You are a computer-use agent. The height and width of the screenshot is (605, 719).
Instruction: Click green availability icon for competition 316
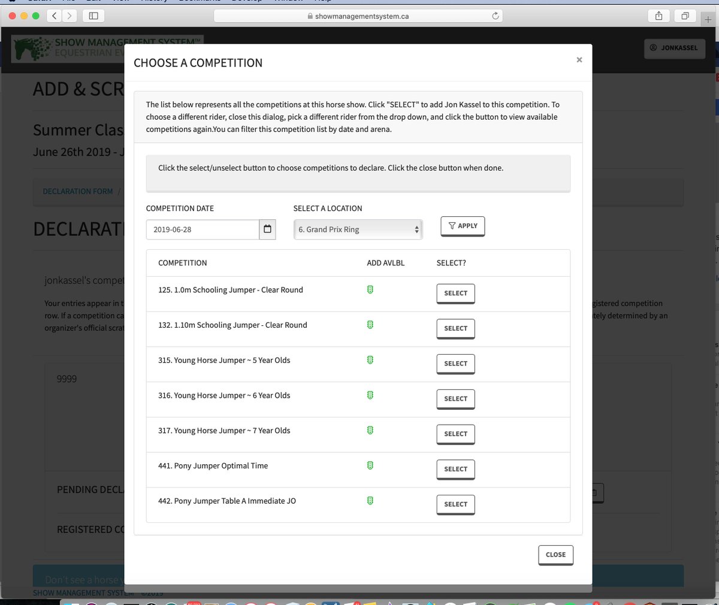[370, 395]
